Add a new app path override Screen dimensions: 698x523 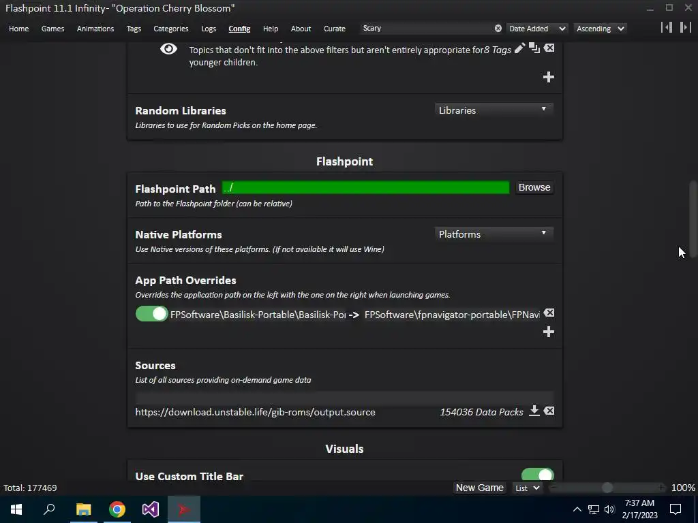click(x=549, y=332)
